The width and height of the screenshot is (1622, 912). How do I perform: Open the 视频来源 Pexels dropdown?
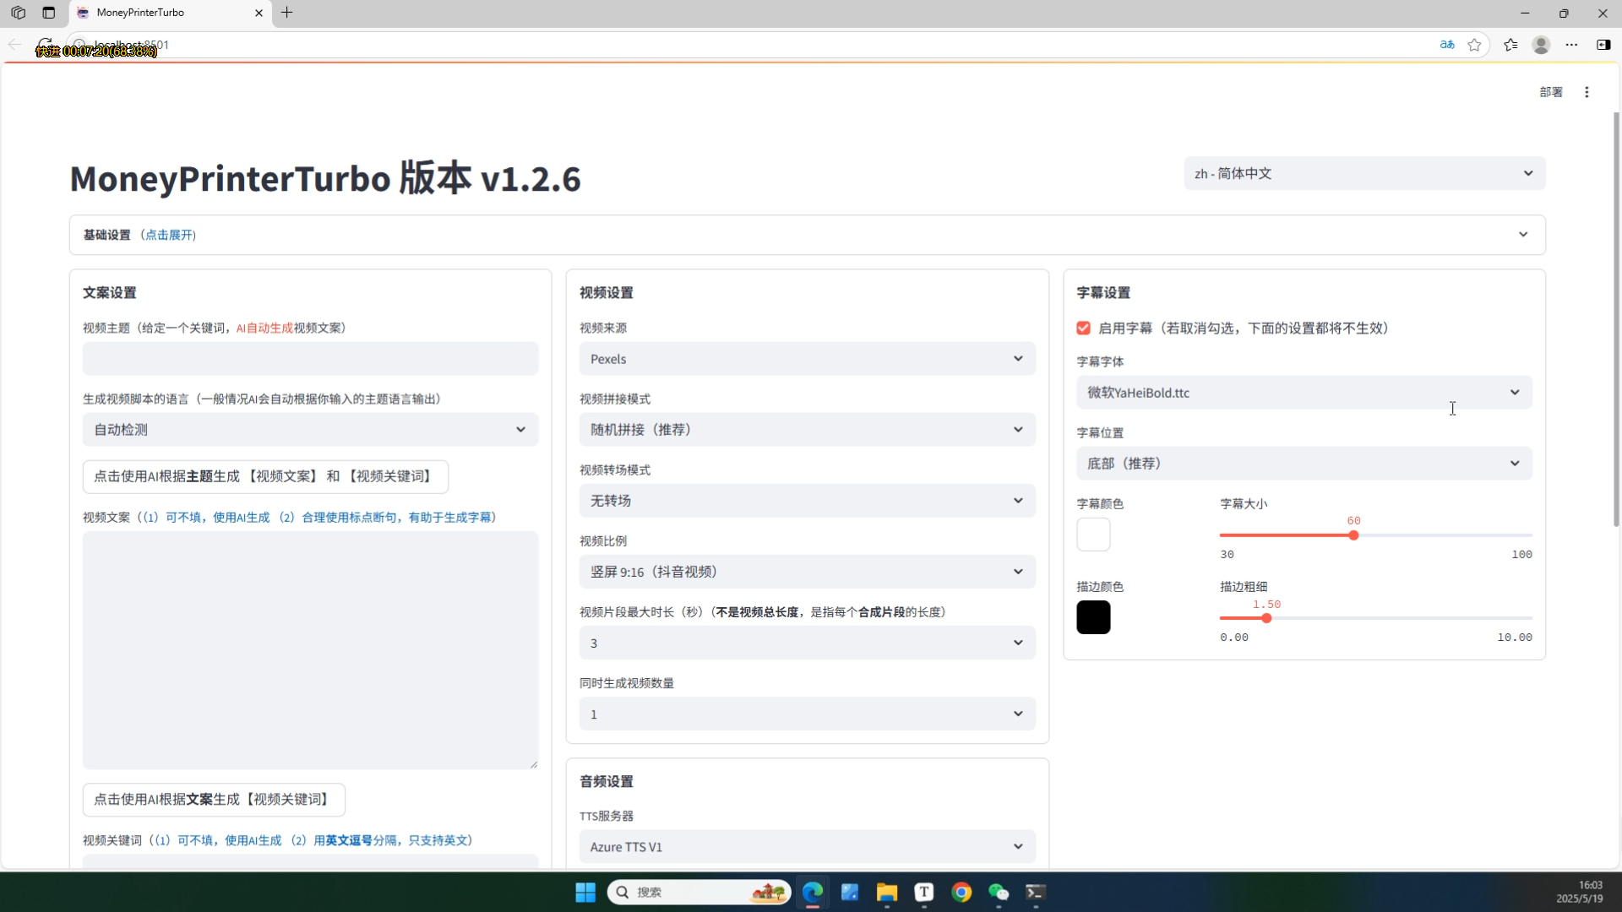pyautogui.click(x=807, y=359)
